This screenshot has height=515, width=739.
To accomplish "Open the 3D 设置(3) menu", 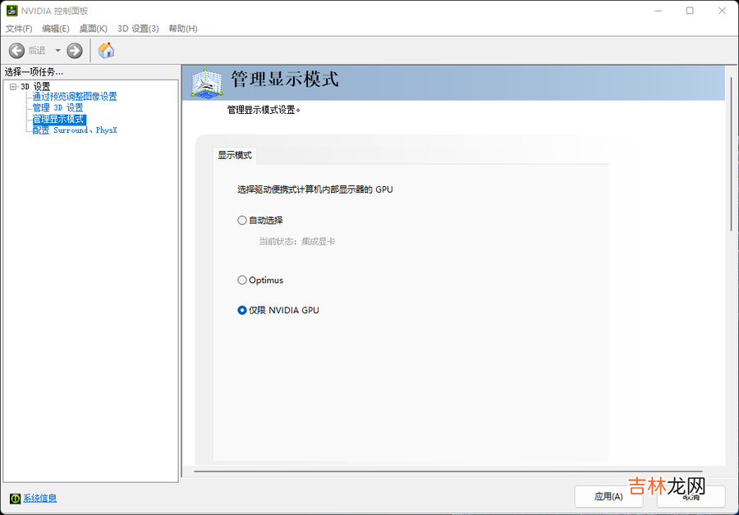I will [138, 29].
